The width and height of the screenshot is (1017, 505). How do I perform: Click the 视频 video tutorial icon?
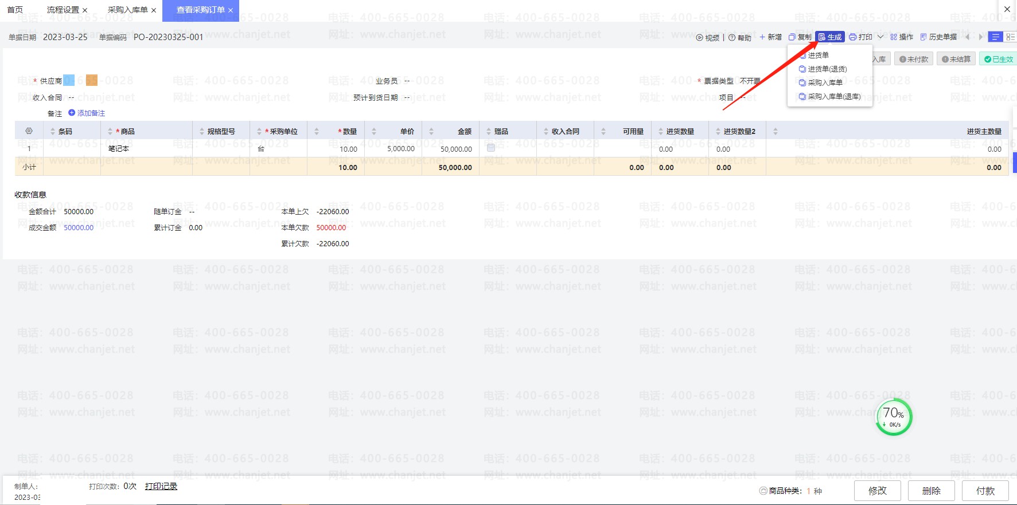tap(700, 38)
